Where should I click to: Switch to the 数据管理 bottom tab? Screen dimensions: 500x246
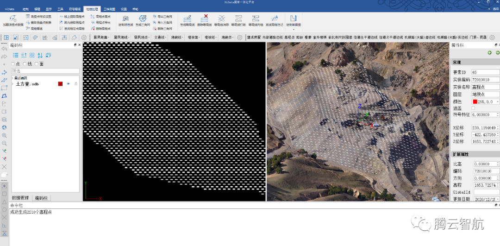[x=20, y=198]
